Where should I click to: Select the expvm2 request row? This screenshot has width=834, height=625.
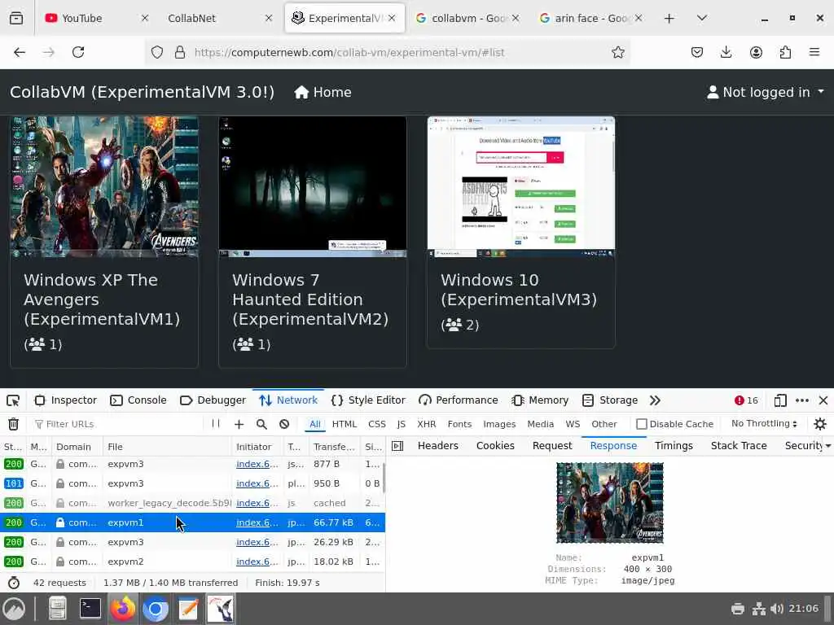tap(192, 562)
